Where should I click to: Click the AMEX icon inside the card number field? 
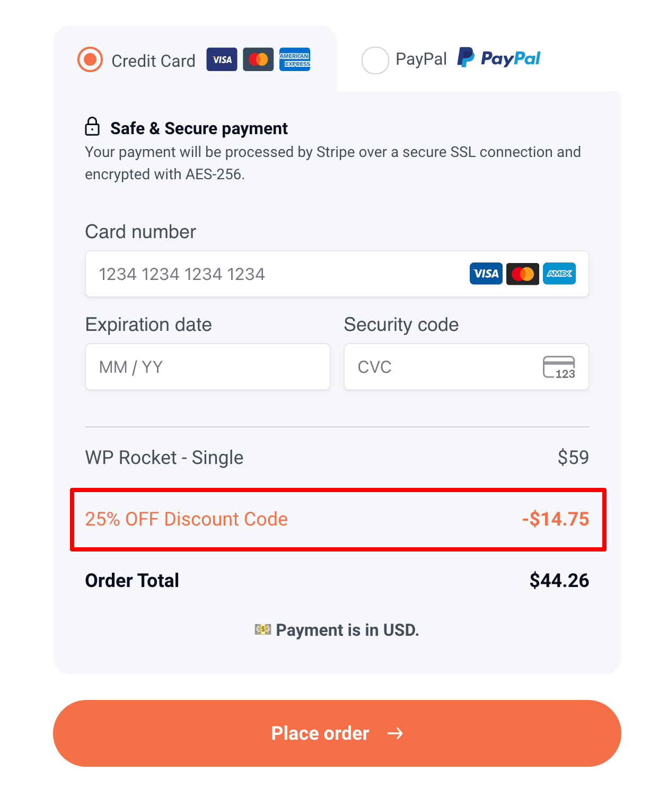point(559,274)
